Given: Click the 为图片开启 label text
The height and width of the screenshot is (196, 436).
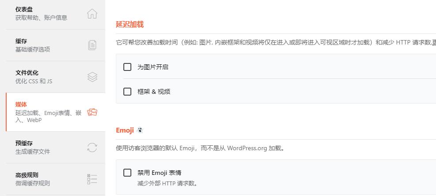Looking at the screenshot, I should click(x=153, y=67).
